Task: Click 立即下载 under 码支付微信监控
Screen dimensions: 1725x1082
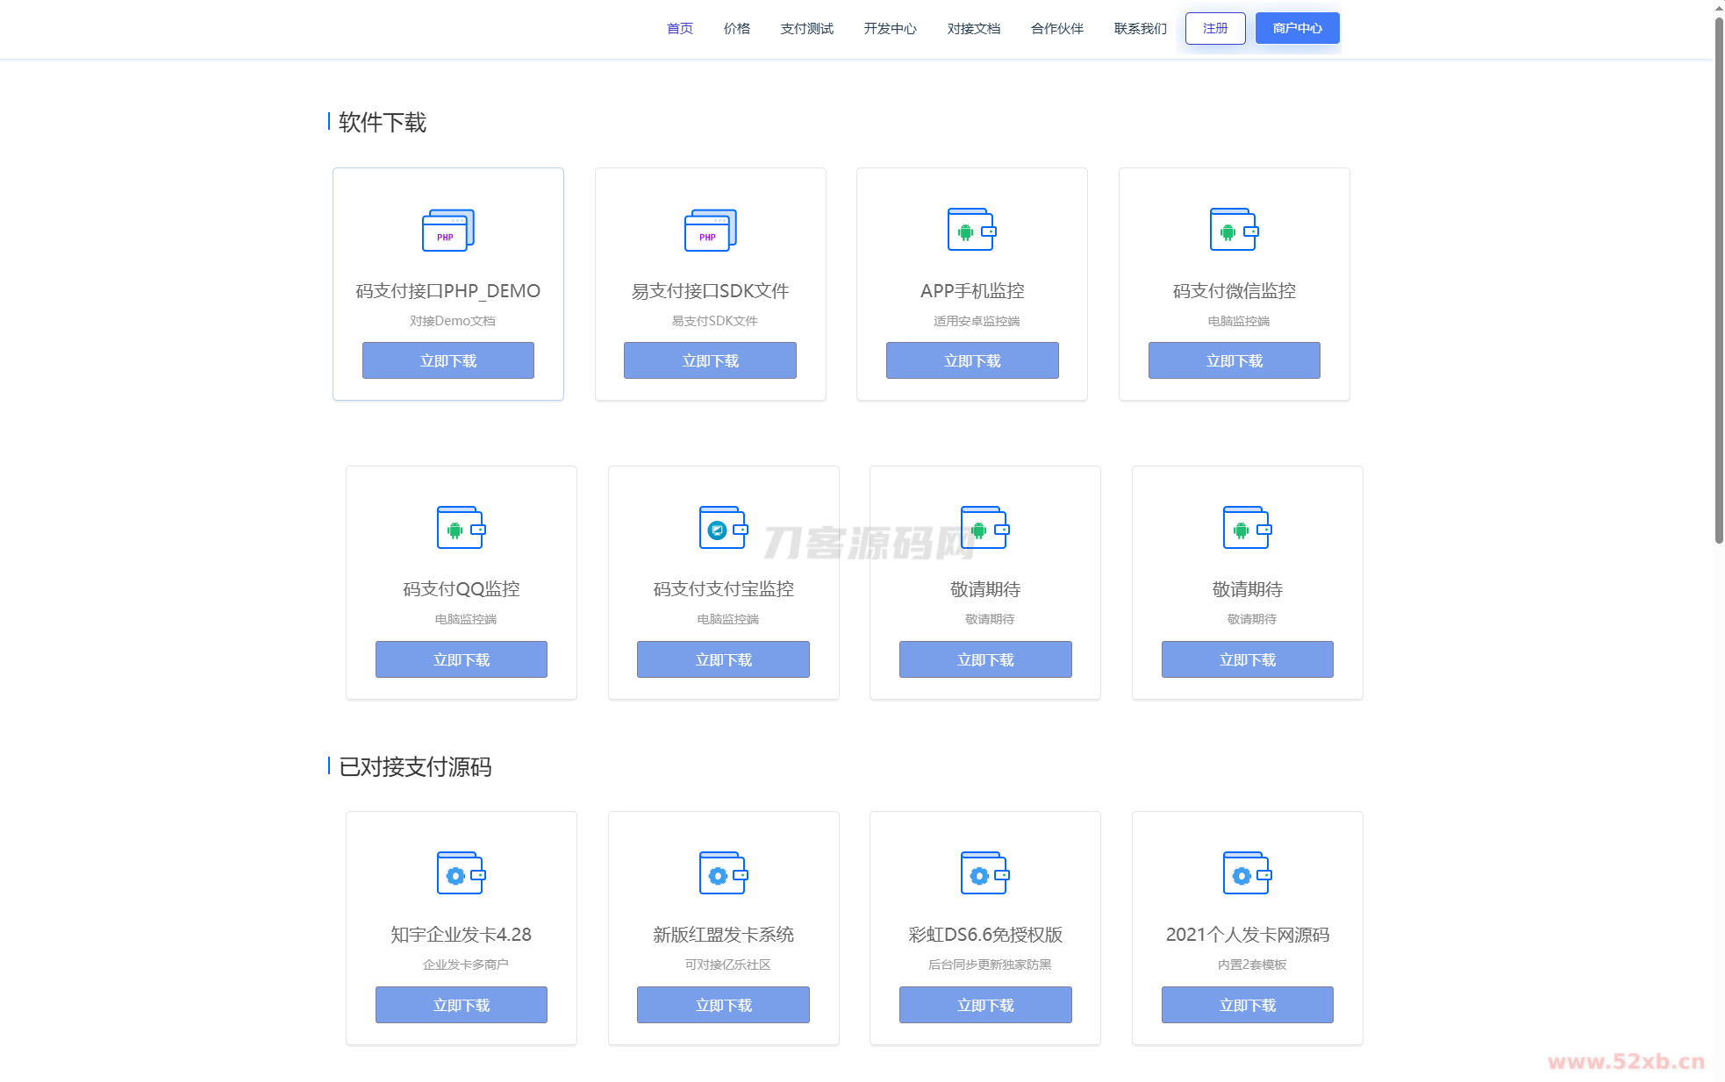Action: tap(1234, 360)
